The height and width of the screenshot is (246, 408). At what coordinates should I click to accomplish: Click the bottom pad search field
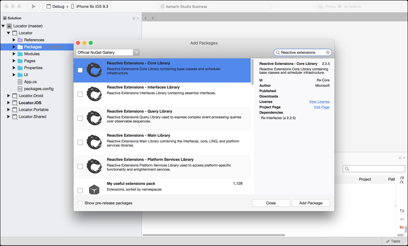coord(374,169)
